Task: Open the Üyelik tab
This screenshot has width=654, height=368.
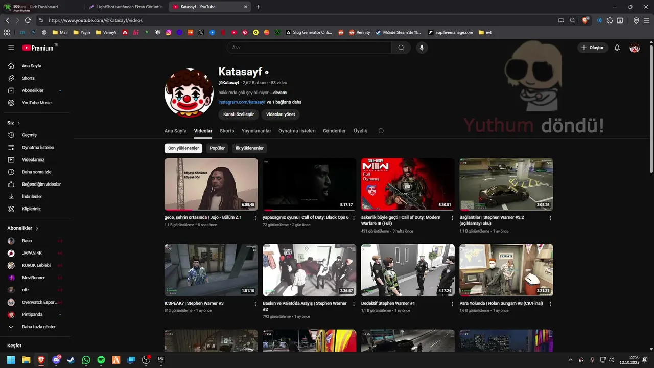Action: pos(360,131)
